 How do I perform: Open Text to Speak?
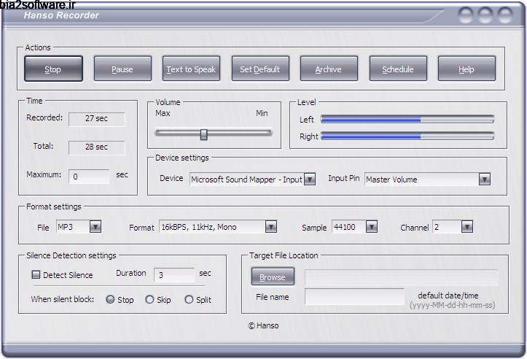(x=191, y=69)
